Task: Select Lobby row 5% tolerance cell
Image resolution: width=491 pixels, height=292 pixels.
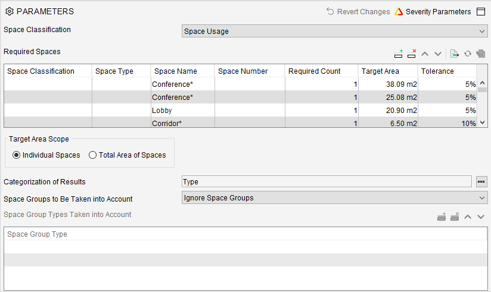Action: click(447, 111)
